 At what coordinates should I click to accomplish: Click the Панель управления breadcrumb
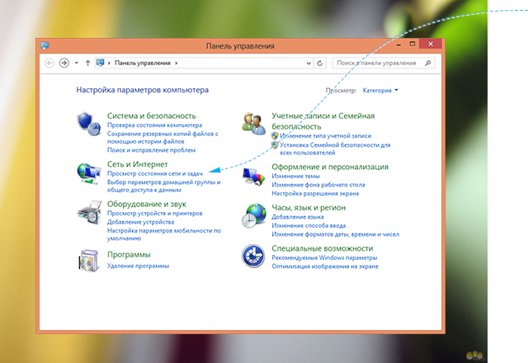[x=143, y=63]
